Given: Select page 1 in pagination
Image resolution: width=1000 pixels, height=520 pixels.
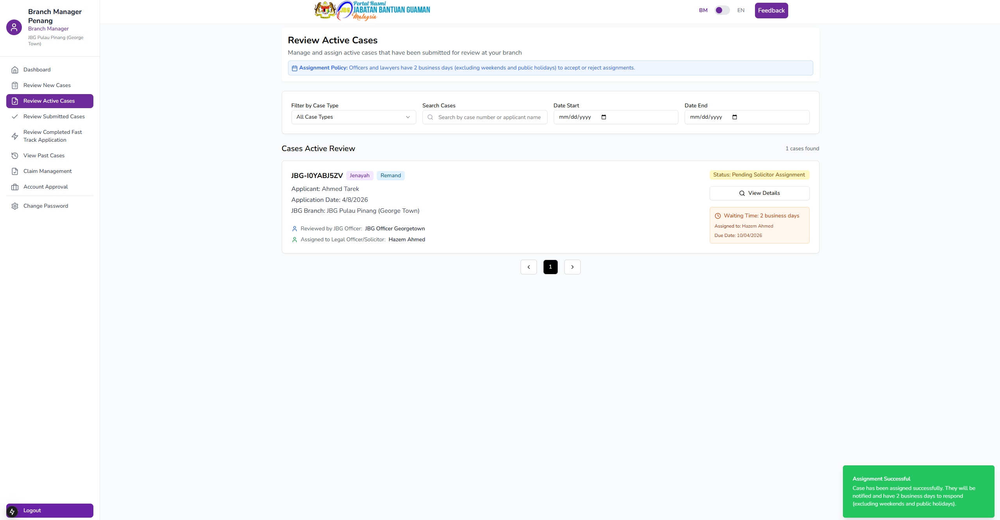Looking at the screenshot, I should coord(550,267).
